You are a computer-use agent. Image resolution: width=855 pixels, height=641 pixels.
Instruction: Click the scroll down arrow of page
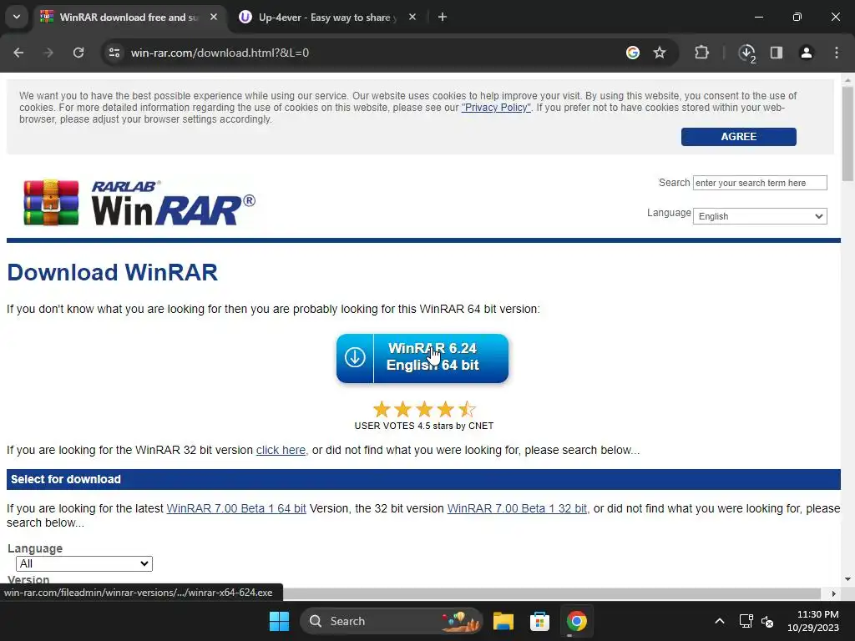pos(847,579)
